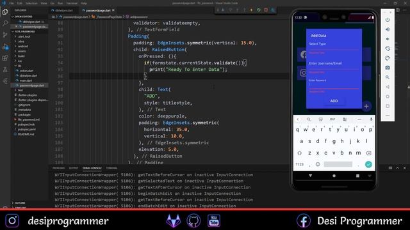This screenshot has width=410, height=230.
Task: Click the emulator Home circle button
Action: 388,96
